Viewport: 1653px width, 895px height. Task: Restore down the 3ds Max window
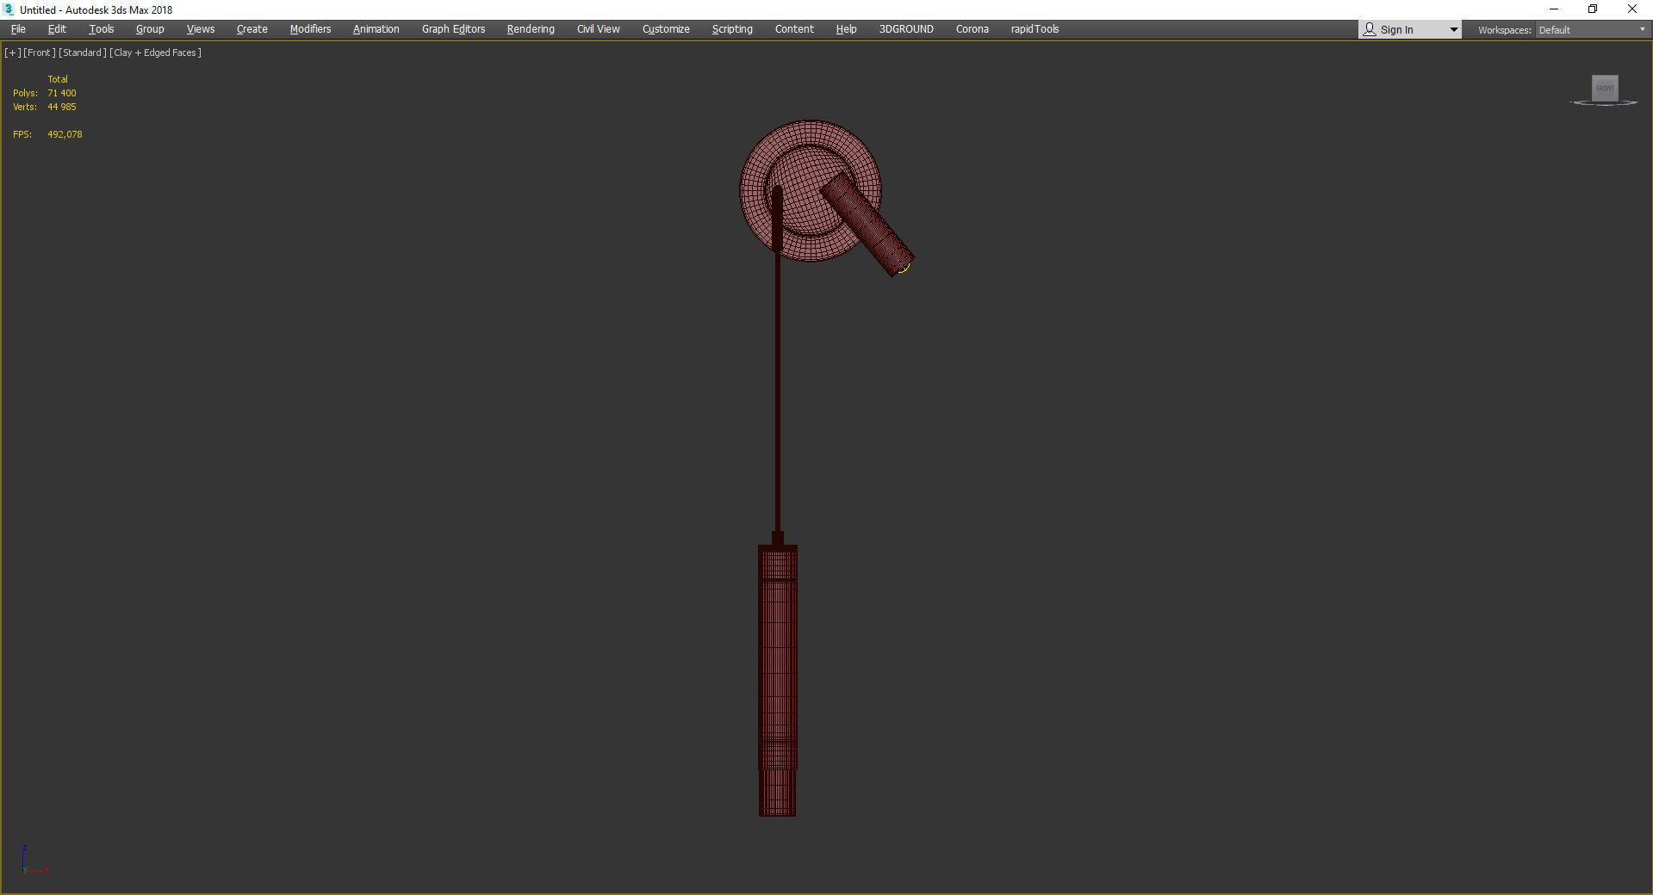pos(1593,9)
